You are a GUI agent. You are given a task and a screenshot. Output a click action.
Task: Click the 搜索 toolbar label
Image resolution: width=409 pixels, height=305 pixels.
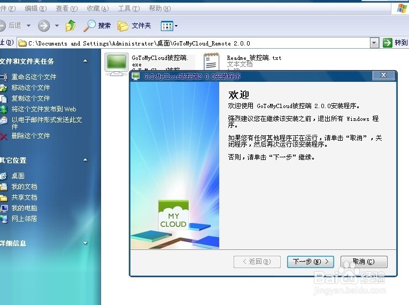tap(104, 26)
